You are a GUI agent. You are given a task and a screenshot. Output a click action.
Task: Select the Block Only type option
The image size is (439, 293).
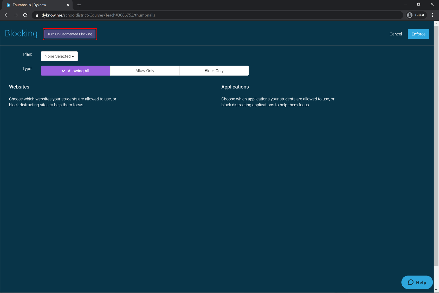tap(214, 71)
